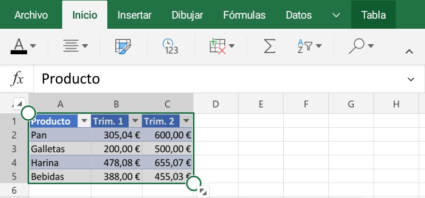Screen dimensions: 425x198
Task: Select the Harina cell
Action: 60,162
